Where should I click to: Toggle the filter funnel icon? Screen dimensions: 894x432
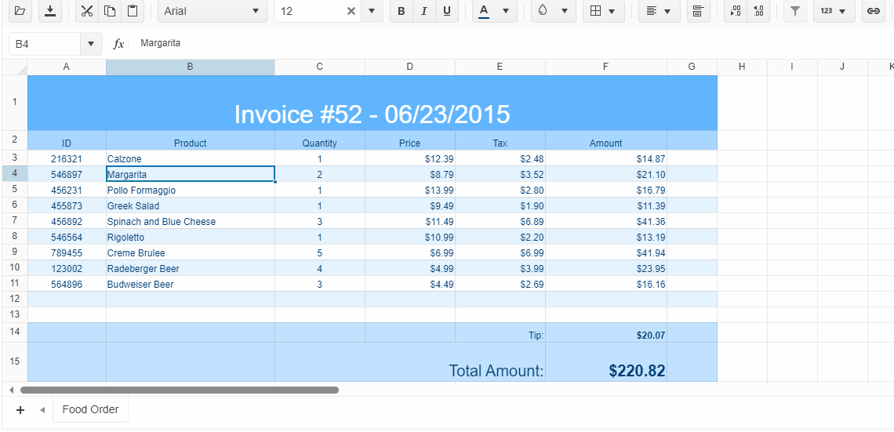click(x=794, y=11)
